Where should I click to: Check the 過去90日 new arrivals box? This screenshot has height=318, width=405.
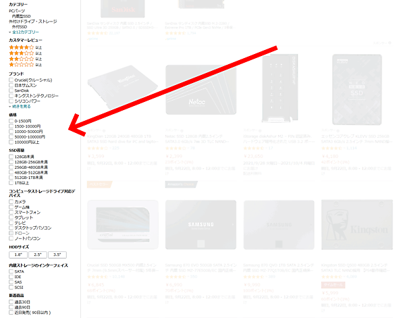point(11,307)
